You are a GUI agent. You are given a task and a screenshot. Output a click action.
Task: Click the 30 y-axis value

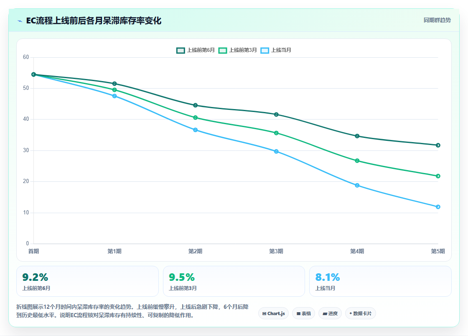pyautogui.click(x=26, y=150)
